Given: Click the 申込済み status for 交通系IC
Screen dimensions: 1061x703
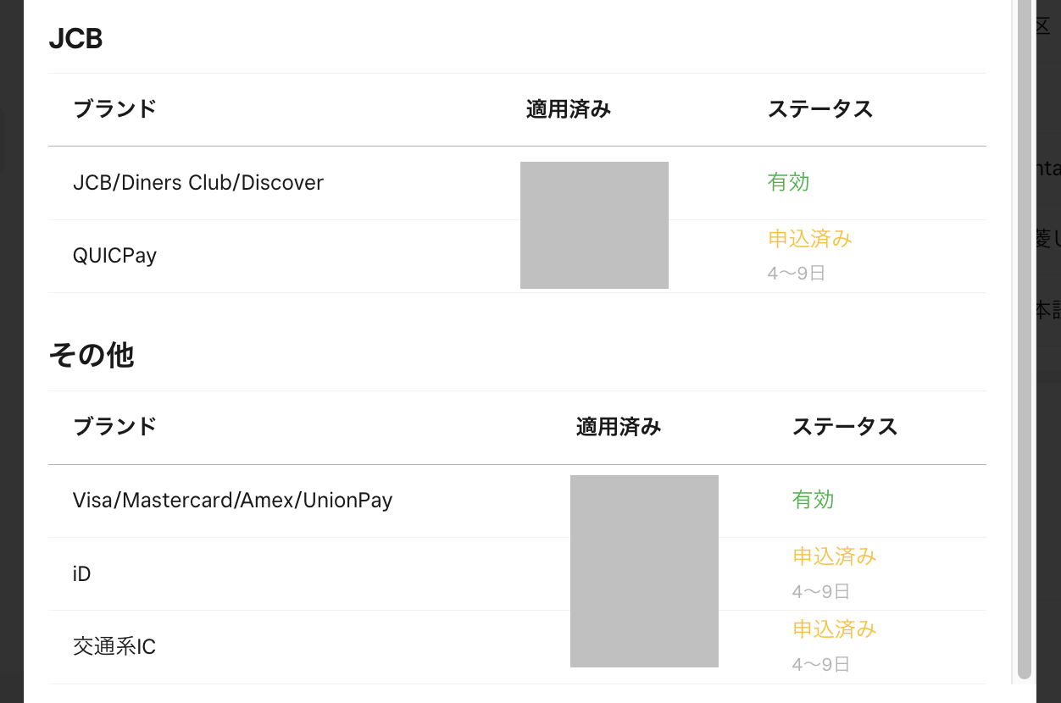Looking at the screenshot, I should click(834, 629).
